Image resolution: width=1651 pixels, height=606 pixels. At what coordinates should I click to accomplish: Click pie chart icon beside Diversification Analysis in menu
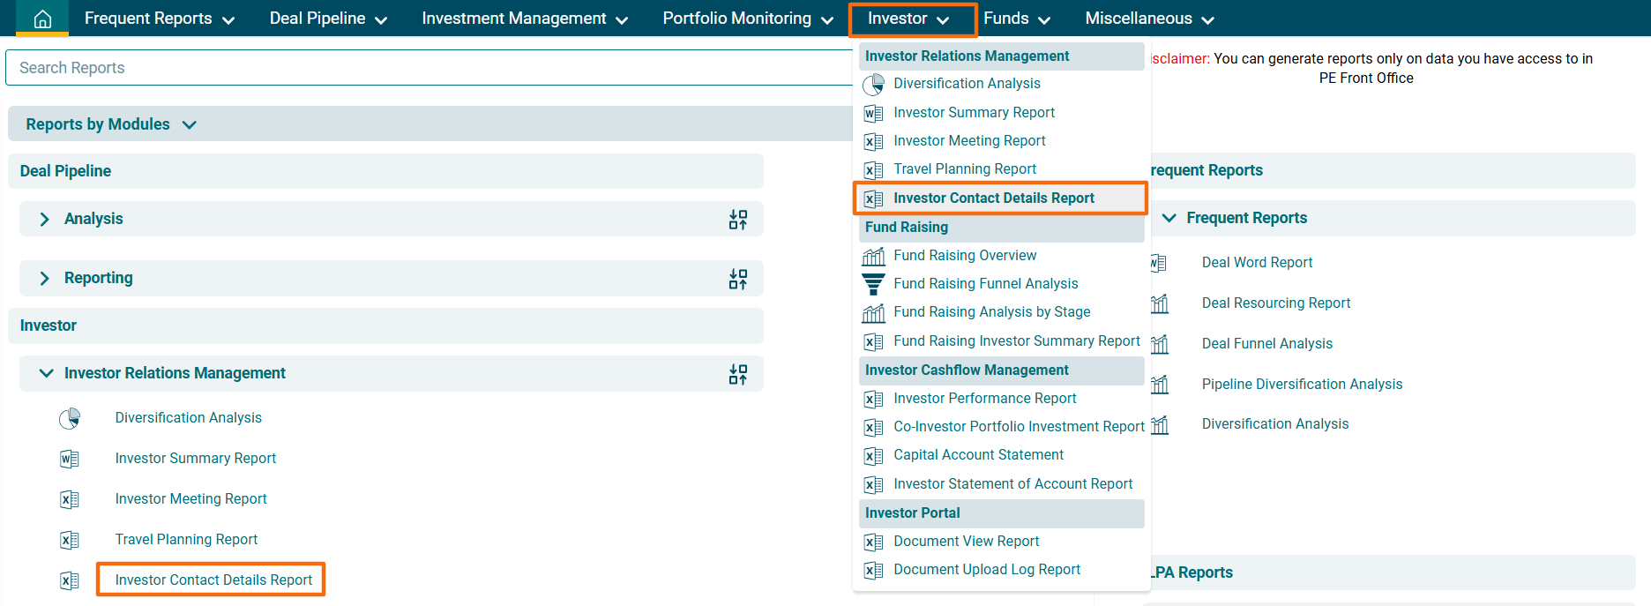[873, 85]
